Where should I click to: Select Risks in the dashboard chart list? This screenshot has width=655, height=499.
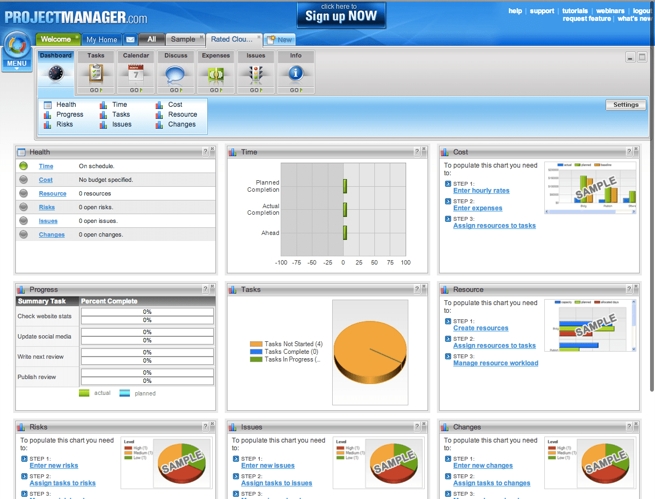(x=65, y=124)
